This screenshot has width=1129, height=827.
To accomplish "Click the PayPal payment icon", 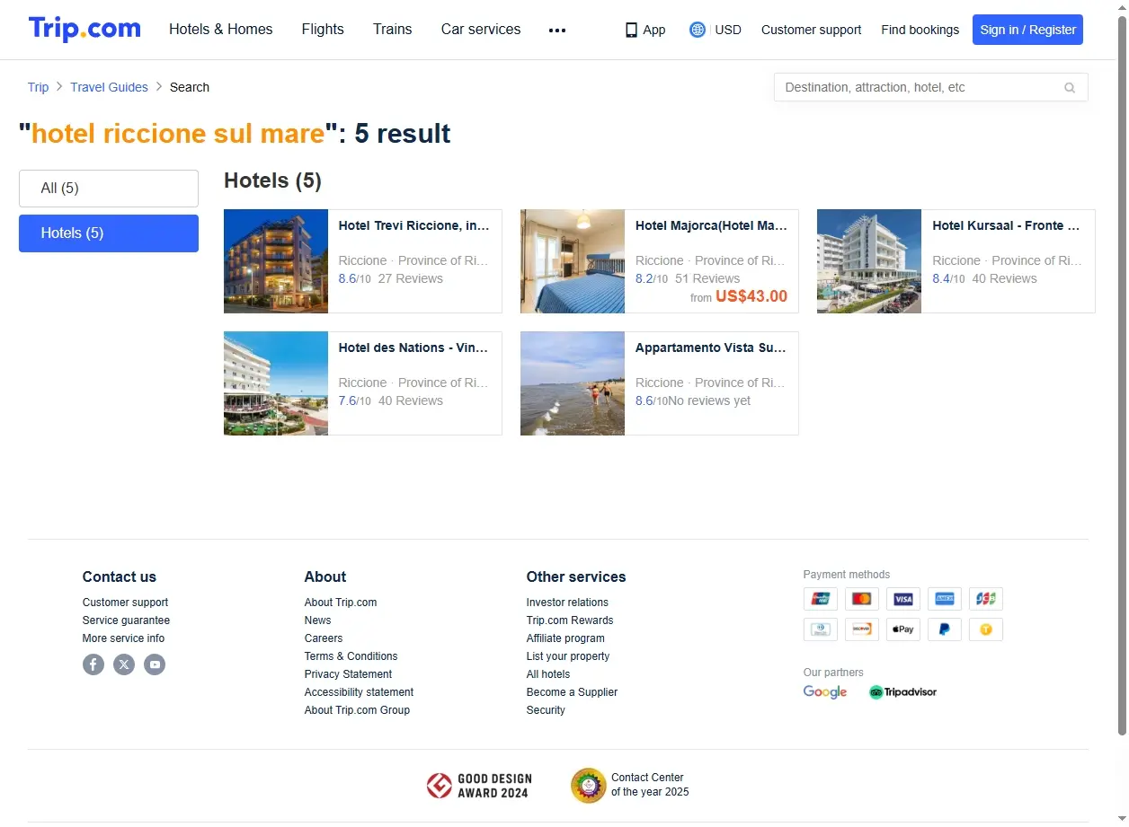I will coord(945,629).
